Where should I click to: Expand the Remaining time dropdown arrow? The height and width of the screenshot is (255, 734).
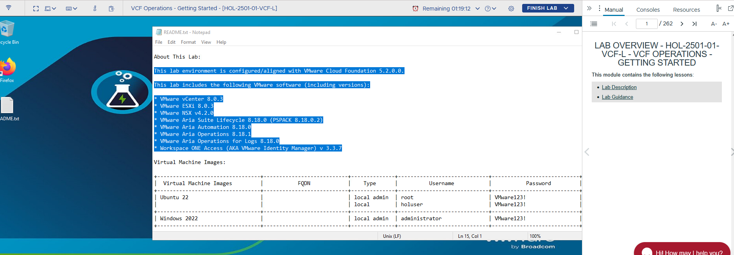click(x=477, y=8)
